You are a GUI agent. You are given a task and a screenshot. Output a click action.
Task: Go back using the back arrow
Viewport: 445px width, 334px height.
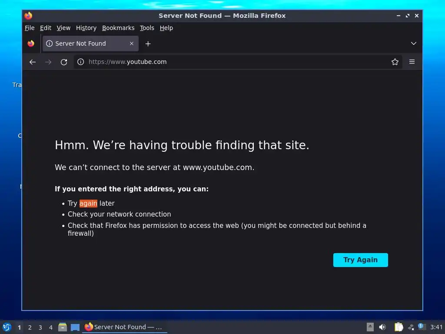pos(32,62)
